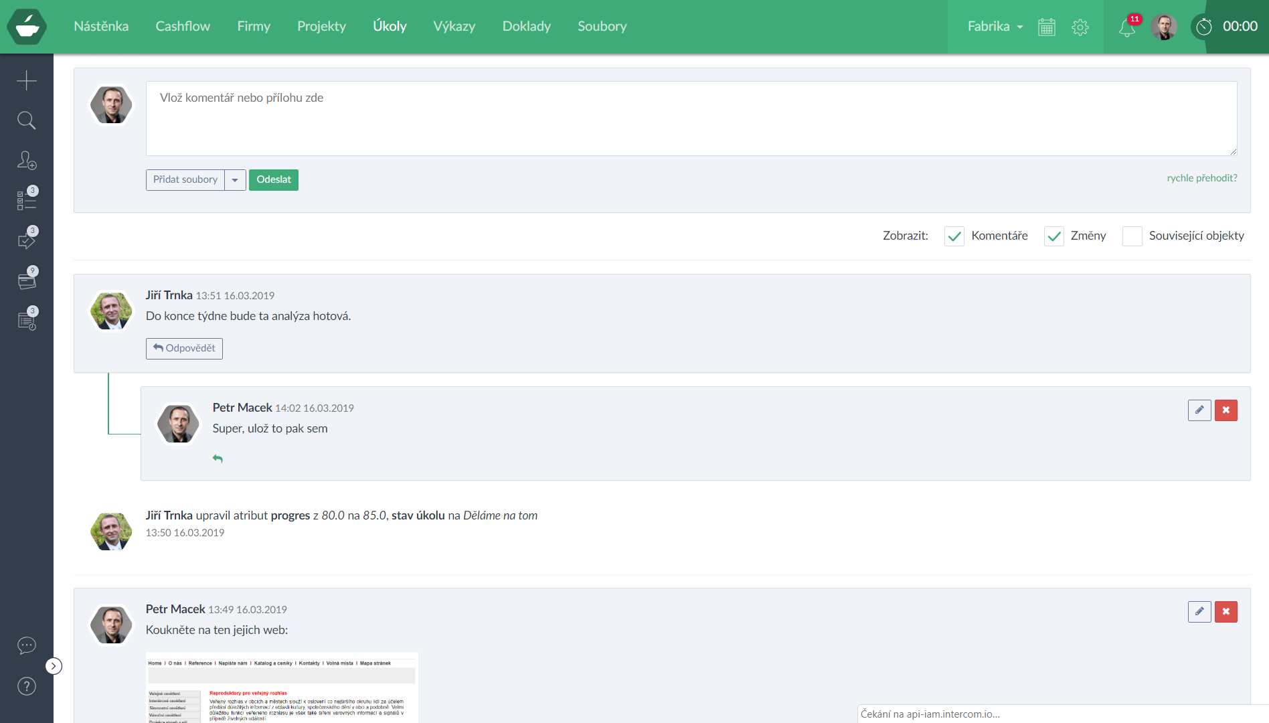Delete Petr Macek's 14:02 comment
The width and height of the screenshot is (1269, 723).
point(1226,410)
